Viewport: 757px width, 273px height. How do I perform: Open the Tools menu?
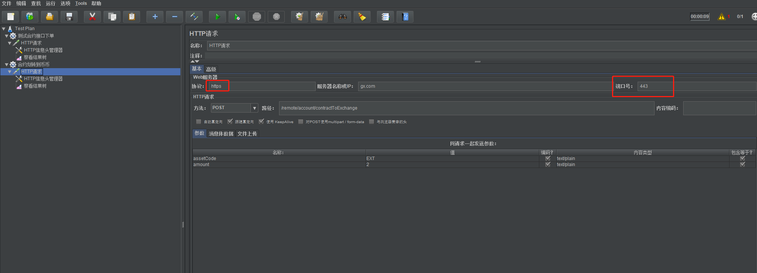pyautogui.click(x=81, y=3)
